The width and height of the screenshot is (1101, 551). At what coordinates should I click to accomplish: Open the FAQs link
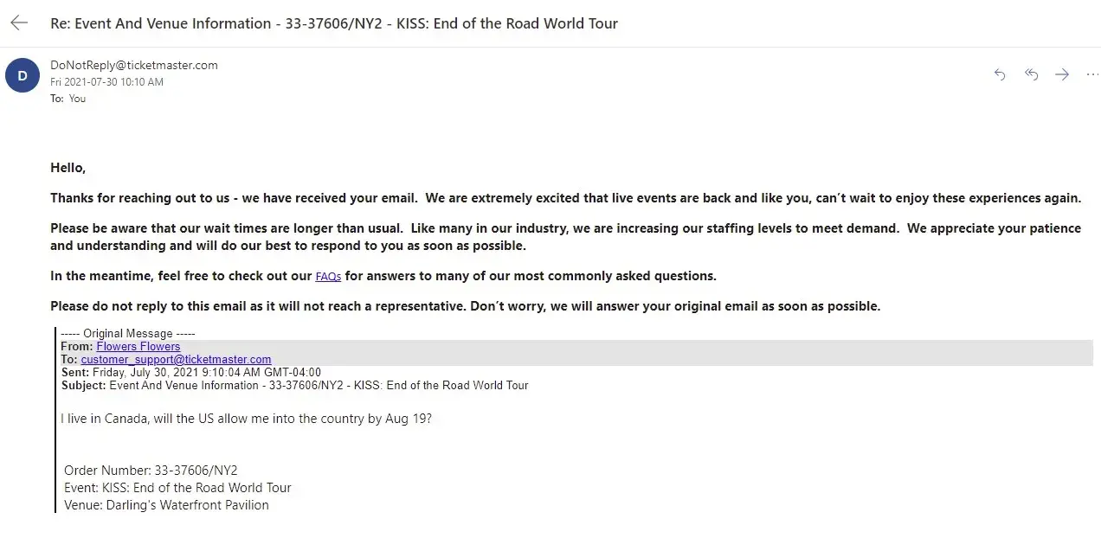point(328,277)
